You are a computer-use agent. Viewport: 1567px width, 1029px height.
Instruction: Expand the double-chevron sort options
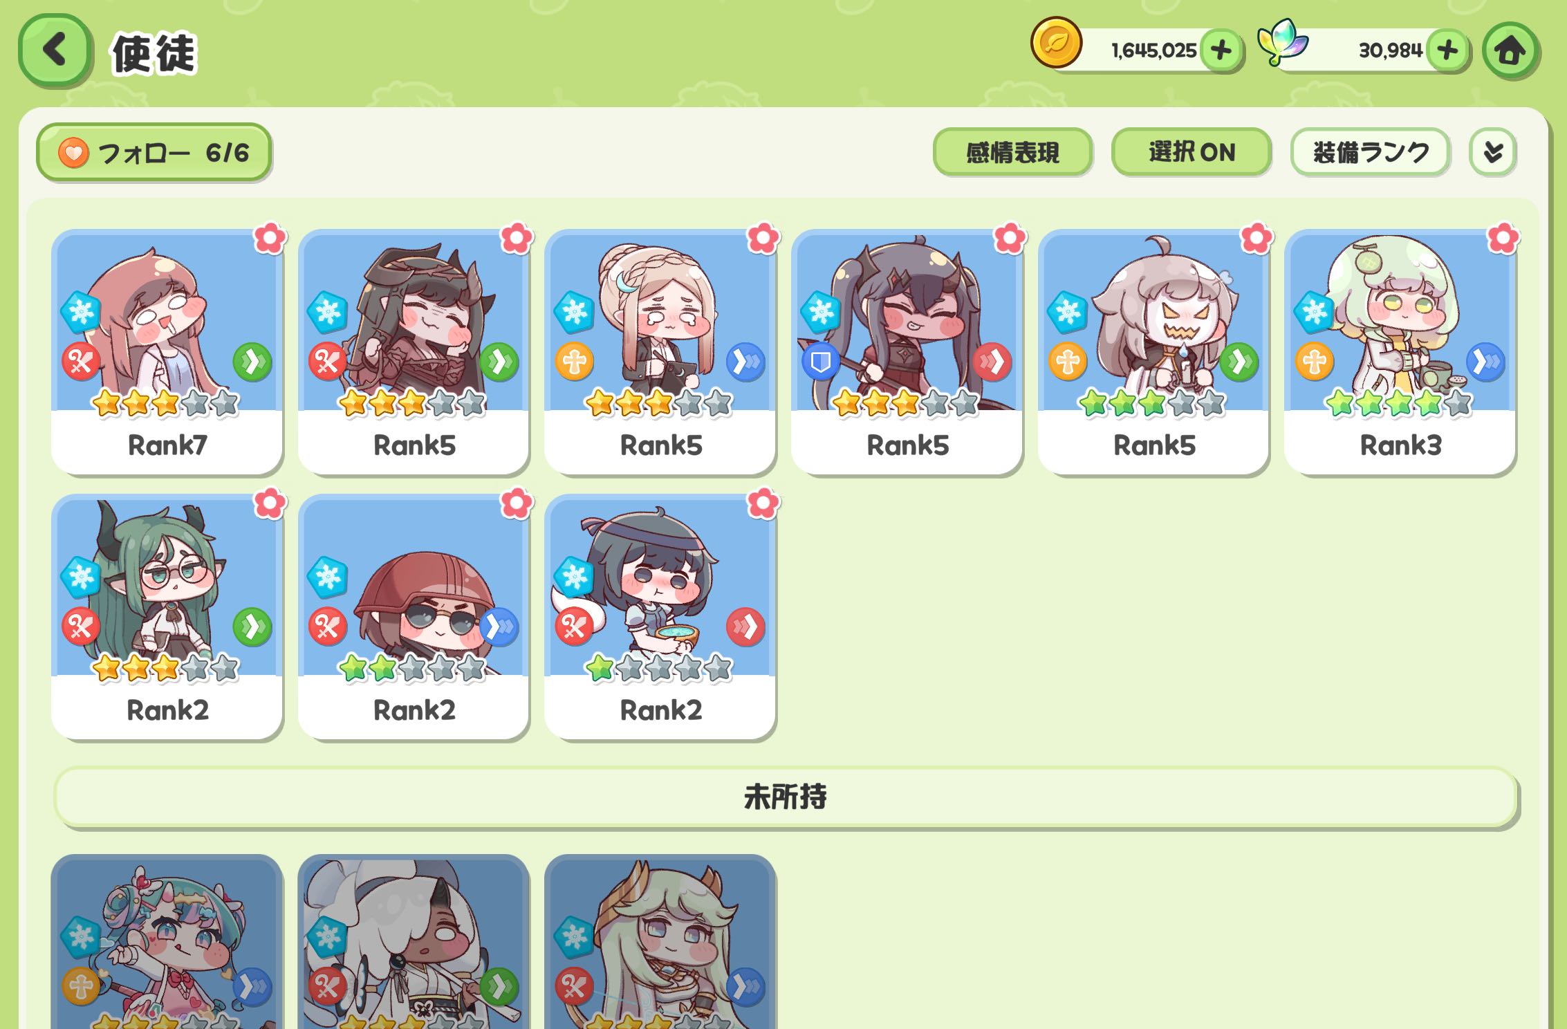click(1492, 152)
